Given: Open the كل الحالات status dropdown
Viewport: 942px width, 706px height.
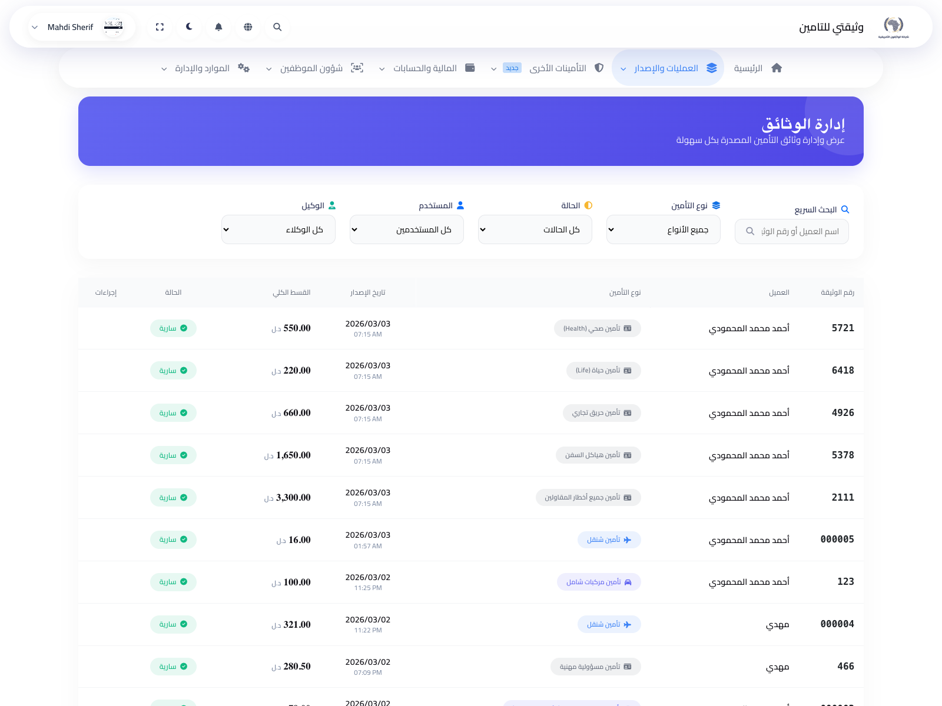Looking at the screenshot, I should tap(535, 229).
